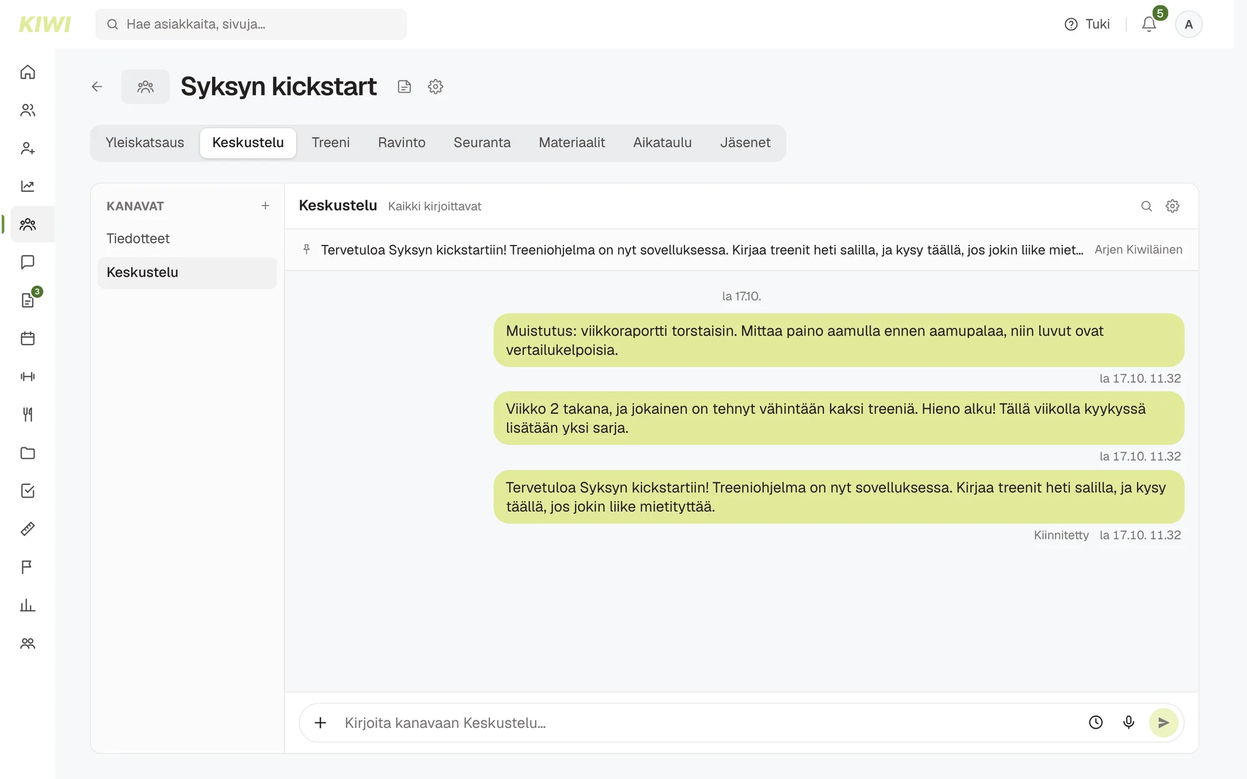Open the fork and knife nutrition icon
1247x779 pixels.
pos(27,415)
